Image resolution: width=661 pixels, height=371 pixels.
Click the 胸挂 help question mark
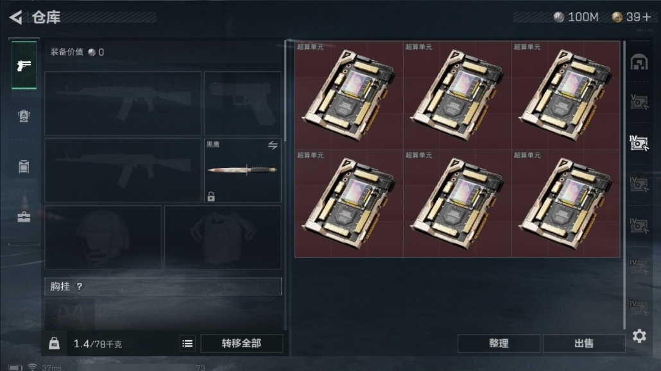tap(79, 286)
